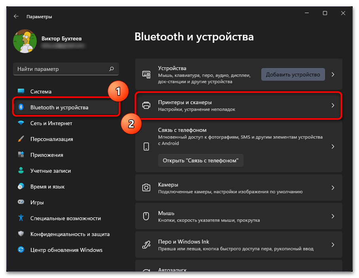This screenshot has width=359, height=278.
Task: Click the Время и язык clock icon
Action: tap(21, 186)
